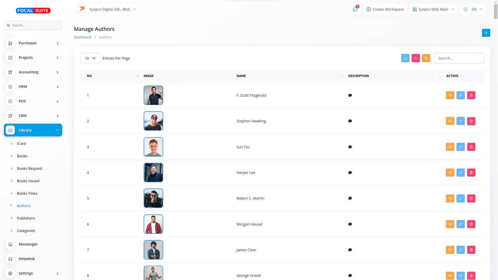The height and width of the screenshot is (280, 498).
Task: View F. Scott Fitzgerald with eye icon
Action: point(450,95)
